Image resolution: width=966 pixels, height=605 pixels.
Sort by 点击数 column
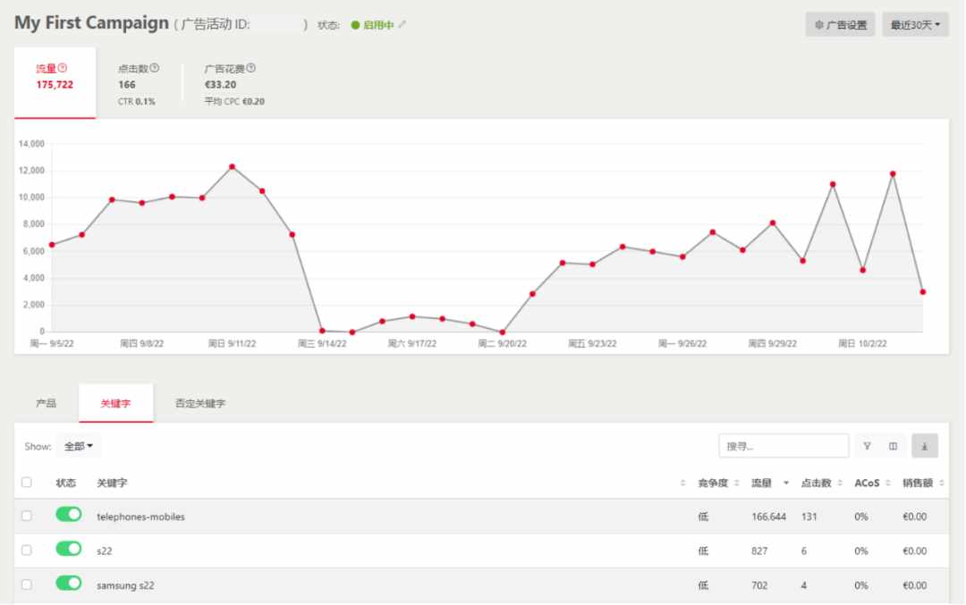[x=840, y=483]
